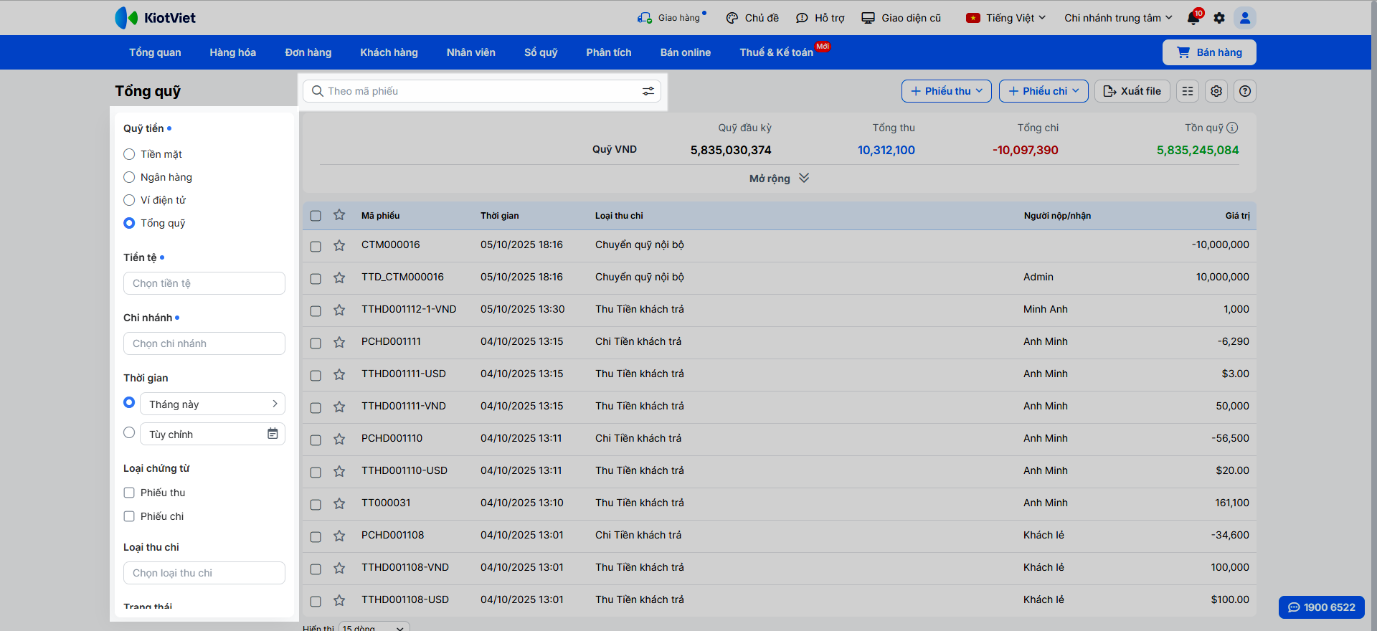Screen dimensions: 1377x631
Task: Star the TTHD001111-VND voucher
Action: click(x=339, y=407)
